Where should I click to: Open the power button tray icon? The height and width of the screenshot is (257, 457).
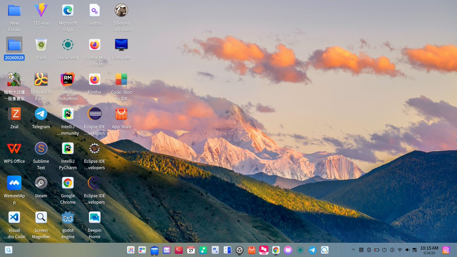[x=384, y=250]
